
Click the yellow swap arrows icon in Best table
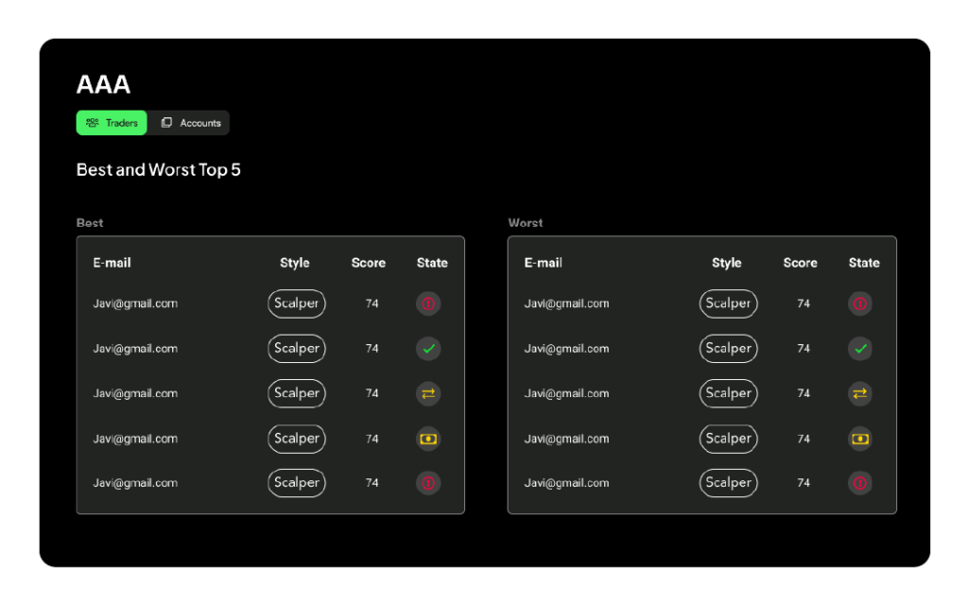click(428, 393)
